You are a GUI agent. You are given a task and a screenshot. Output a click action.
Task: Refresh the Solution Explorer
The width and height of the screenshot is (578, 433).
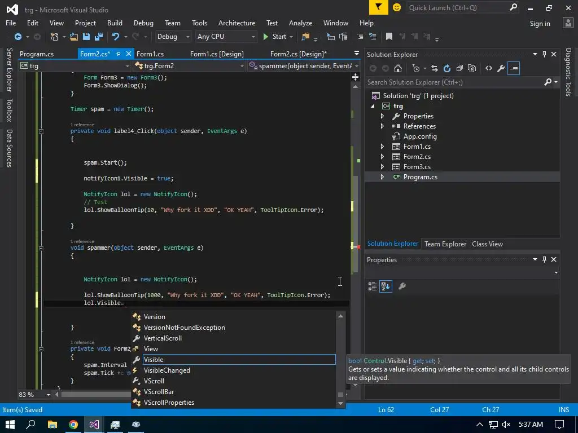[x=447, y=68]
